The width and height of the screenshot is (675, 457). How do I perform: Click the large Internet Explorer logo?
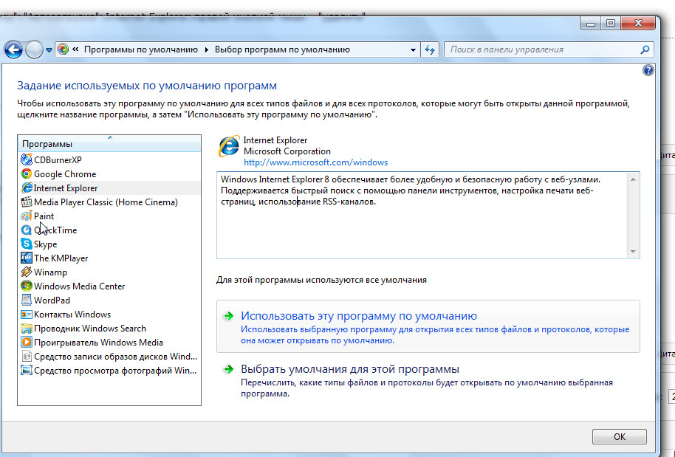pyautogui.click(x=229, y=146)
